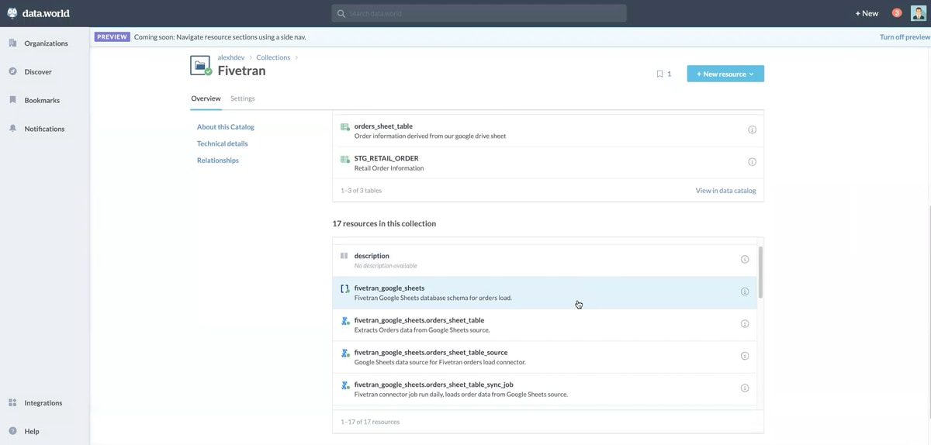This screenshot has height=445, width=931.
Task: Open info for fivetran_google_sheets.orders_sheet_table
Action: (745, 324)
